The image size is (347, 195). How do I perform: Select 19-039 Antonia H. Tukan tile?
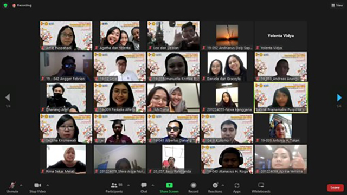281,128
